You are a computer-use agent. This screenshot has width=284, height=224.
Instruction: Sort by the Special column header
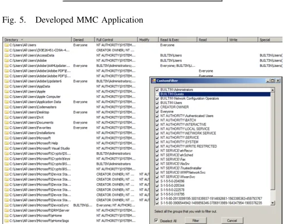[x=270, y=40]
